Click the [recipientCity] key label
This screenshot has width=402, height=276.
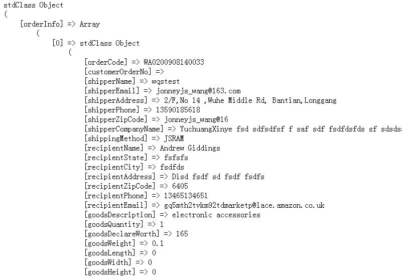click(x=113, y=167)
